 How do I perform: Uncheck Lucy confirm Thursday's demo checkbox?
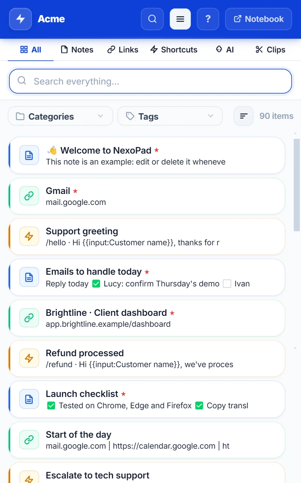click(x=96, y=284)
